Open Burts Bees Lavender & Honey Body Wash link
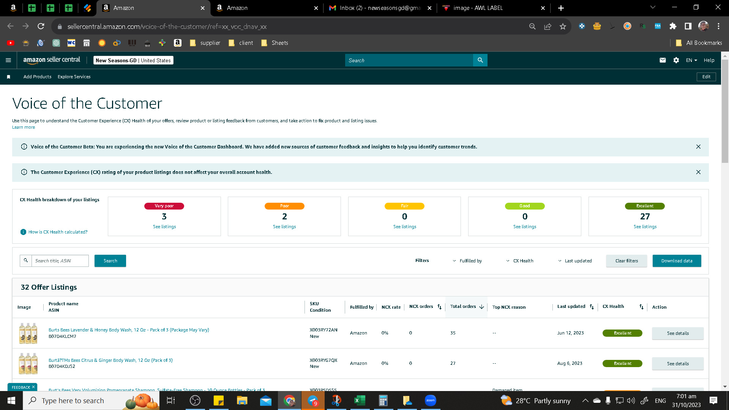Viewport: 729px width, 410px height. 129,330
